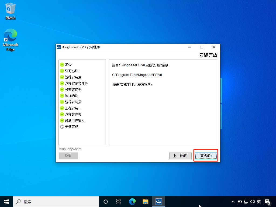
Task: Click the 英 input method indicator
Action: 259,202
